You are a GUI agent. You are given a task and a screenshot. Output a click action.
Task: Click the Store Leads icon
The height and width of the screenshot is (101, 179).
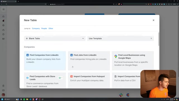tap(27, 78)
